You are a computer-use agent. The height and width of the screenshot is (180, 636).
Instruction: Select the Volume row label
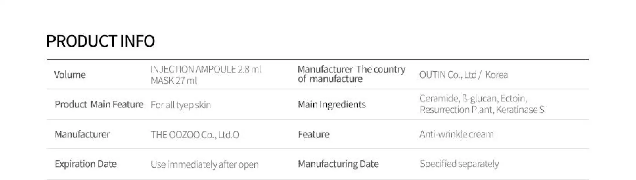point(70,75)
